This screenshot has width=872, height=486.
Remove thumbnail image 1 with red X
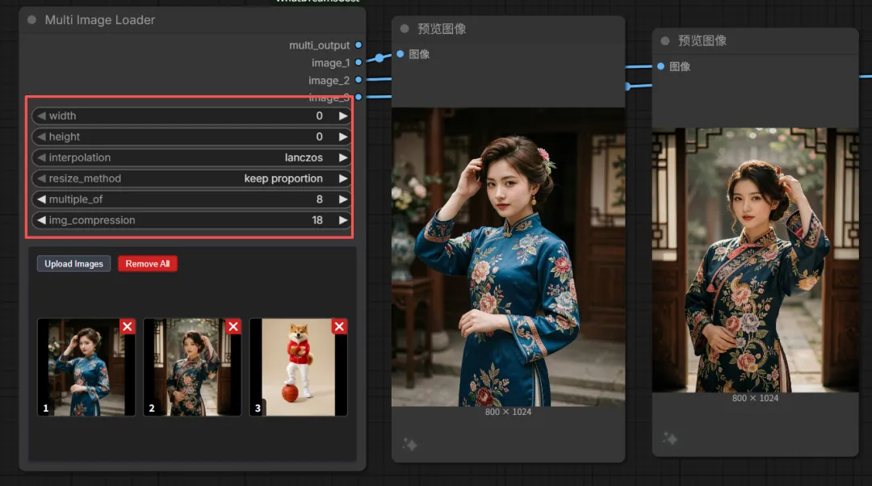point(128,326)
